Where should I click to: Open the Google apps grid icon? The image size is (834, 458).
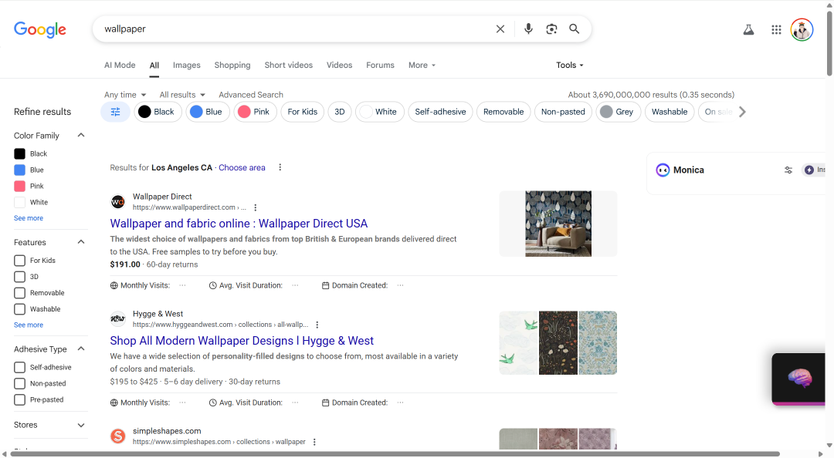(776, 30)
